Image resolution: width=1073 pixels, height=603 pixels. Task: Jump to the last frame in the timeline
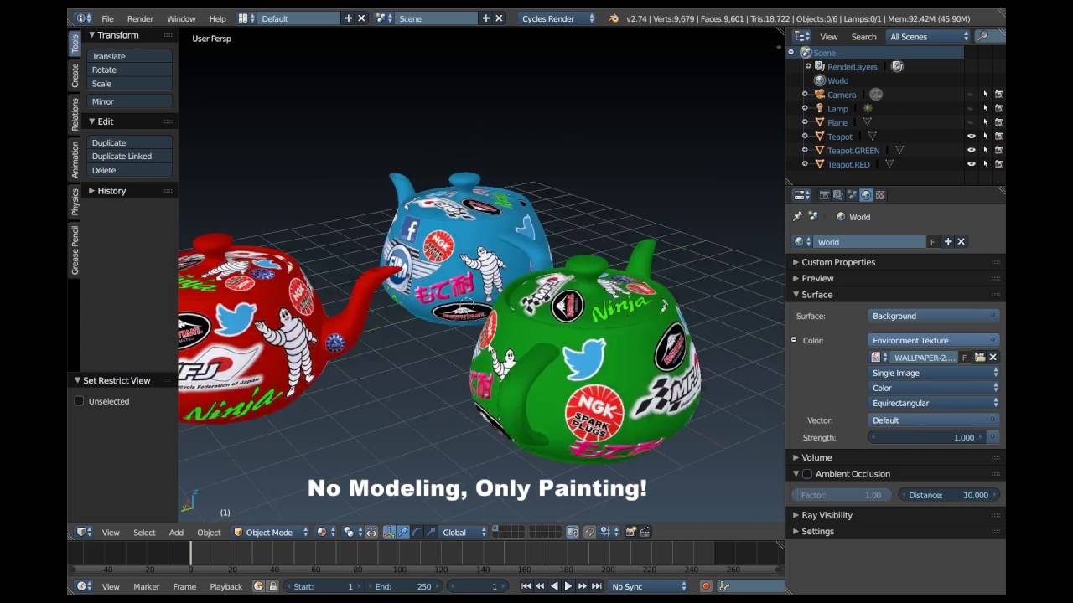point(596,586)
